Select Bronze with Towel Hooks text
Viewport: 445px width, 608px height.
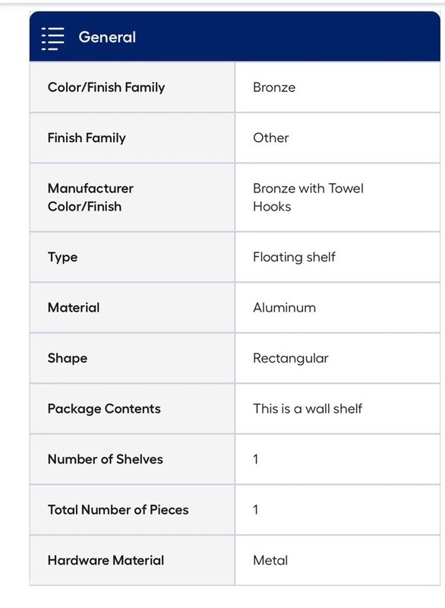[x=308, y=198]
